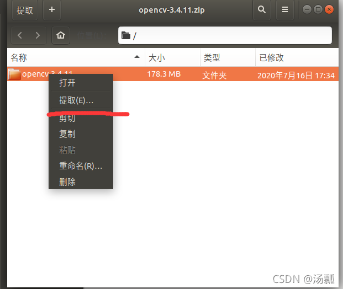Click the folder icon in path field
Image resolution: width=343 pixels, height=289 pixels.
coord(126,35)
